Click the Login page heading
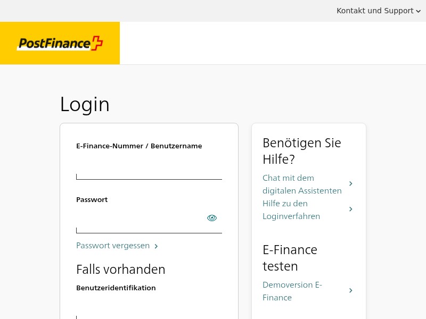 tap(85, 104)
